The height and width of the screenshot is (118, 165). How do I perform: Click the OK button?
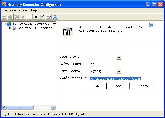click(x=97, y=86)
